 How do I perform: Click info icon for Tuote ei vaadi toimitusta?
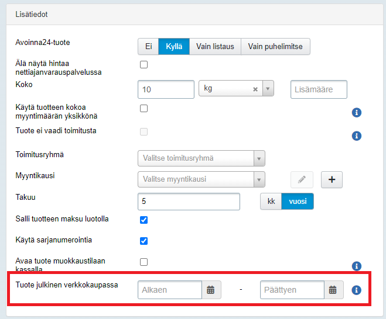(x=357, y=136)
